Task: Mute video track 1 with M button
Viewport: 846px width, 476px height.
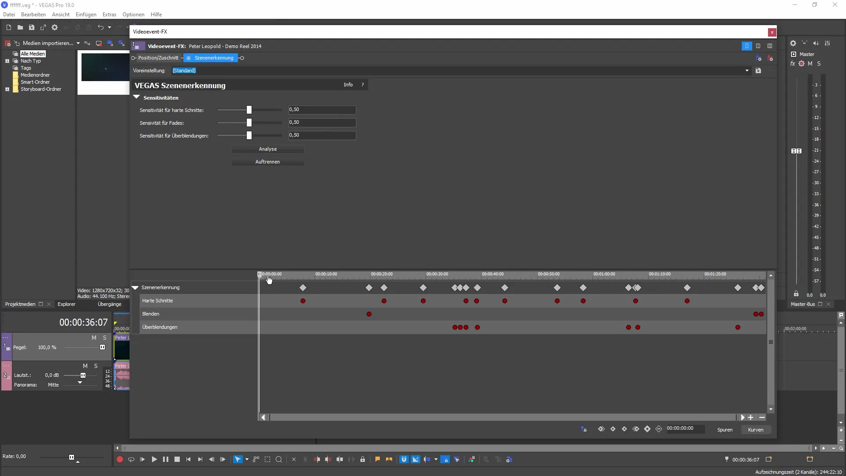Action: [x=94, y=338]
